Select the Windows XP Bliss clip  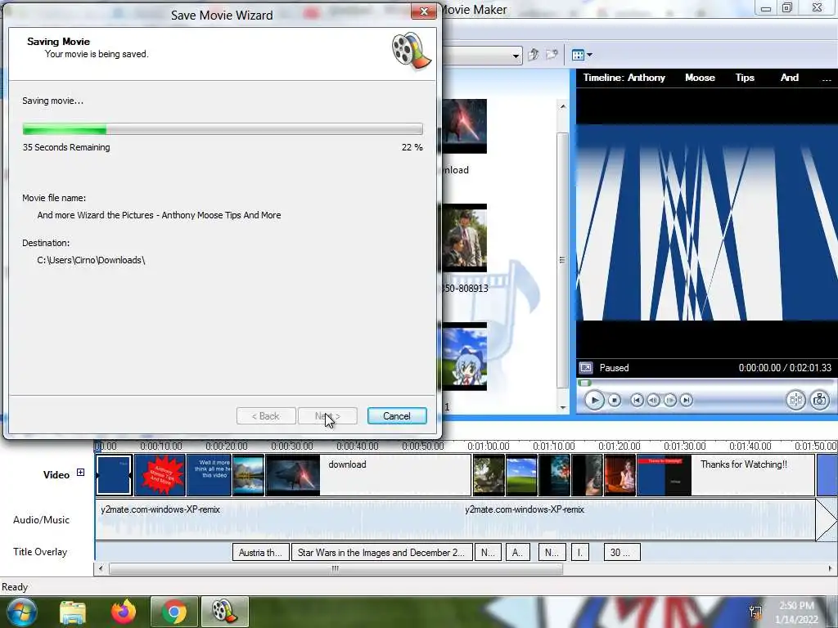(521, 475)
